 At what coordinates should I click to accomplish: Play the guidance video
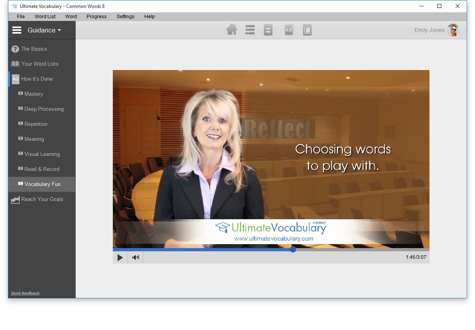pyautogui.click(x=120, y=258)
